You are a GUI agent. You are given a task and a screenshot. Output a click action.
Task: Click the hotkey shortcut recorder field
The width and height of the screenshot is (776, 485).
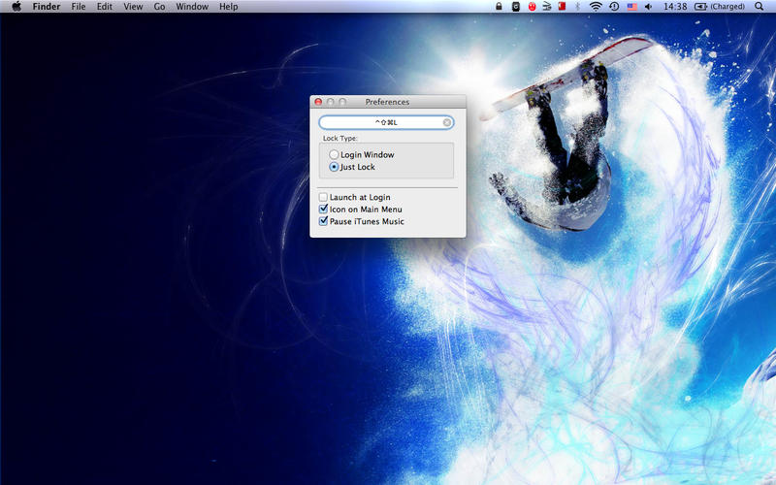(383, 122)
